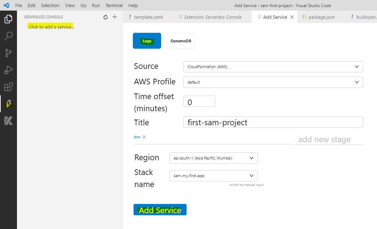
Task: Click the switch to manual input link
Action: [246, 185]
